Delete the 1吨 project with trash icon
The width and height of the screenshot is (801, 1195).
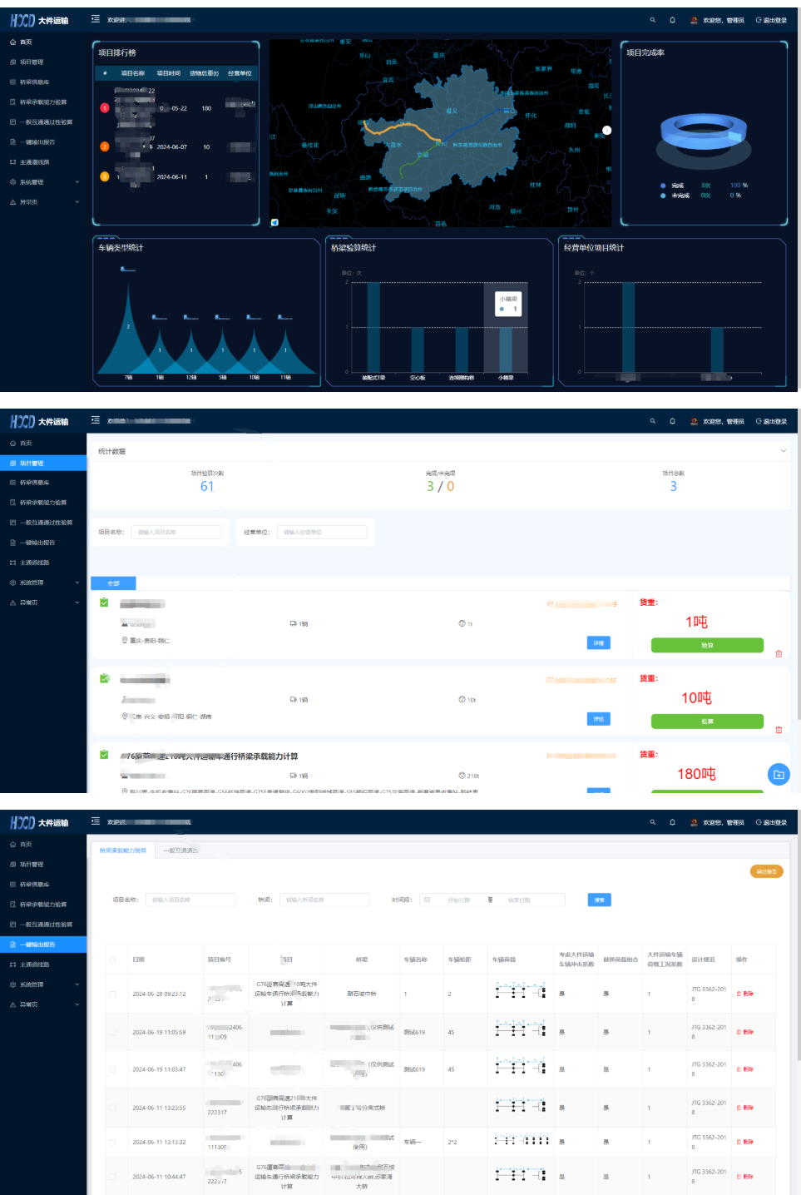pyautogui.click(x=779, y=654)
